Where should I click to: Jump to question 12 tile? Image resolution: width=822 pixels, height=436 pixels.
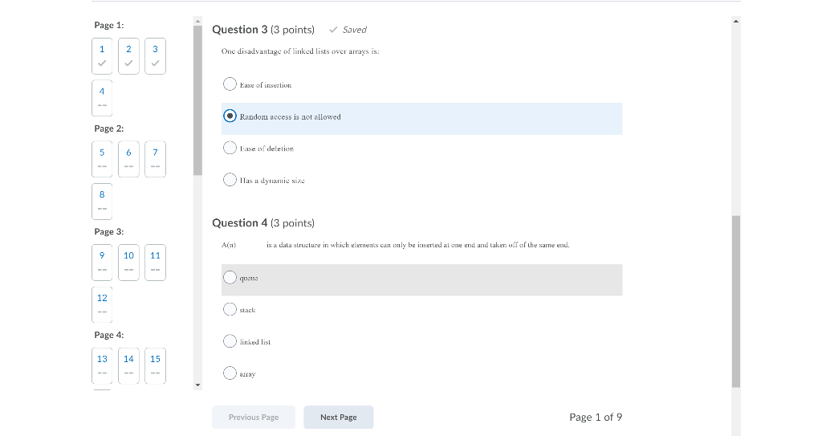point(102,304)
